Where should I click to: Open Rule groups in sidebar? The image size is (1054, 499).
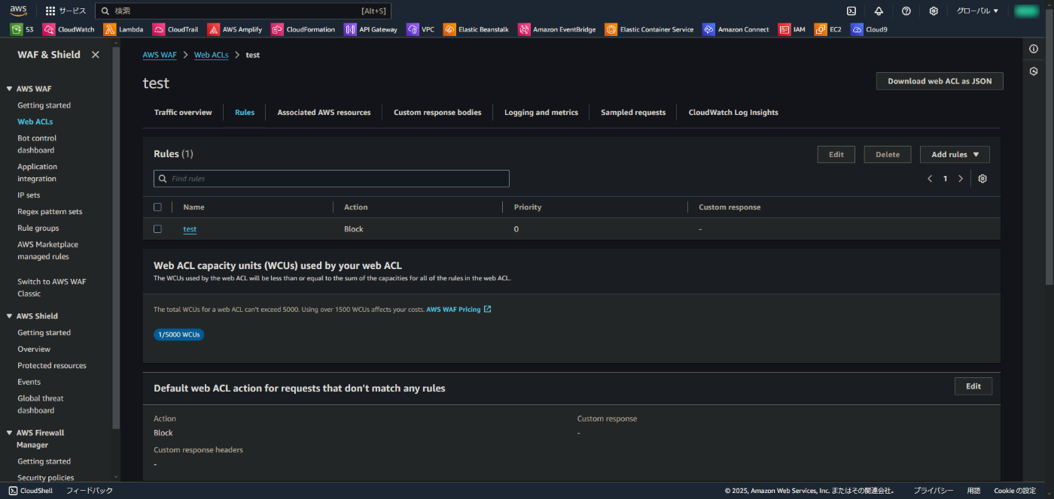click(38, 228)
